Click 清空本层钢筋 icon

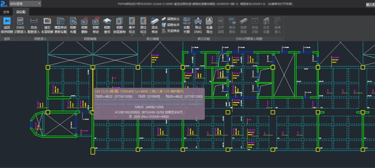coord(47,21)
